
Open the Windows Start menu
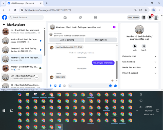click(x=4, y=110)
